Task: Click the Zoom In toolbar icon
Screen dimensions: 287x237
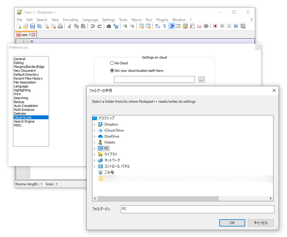Action: point(125,26)
